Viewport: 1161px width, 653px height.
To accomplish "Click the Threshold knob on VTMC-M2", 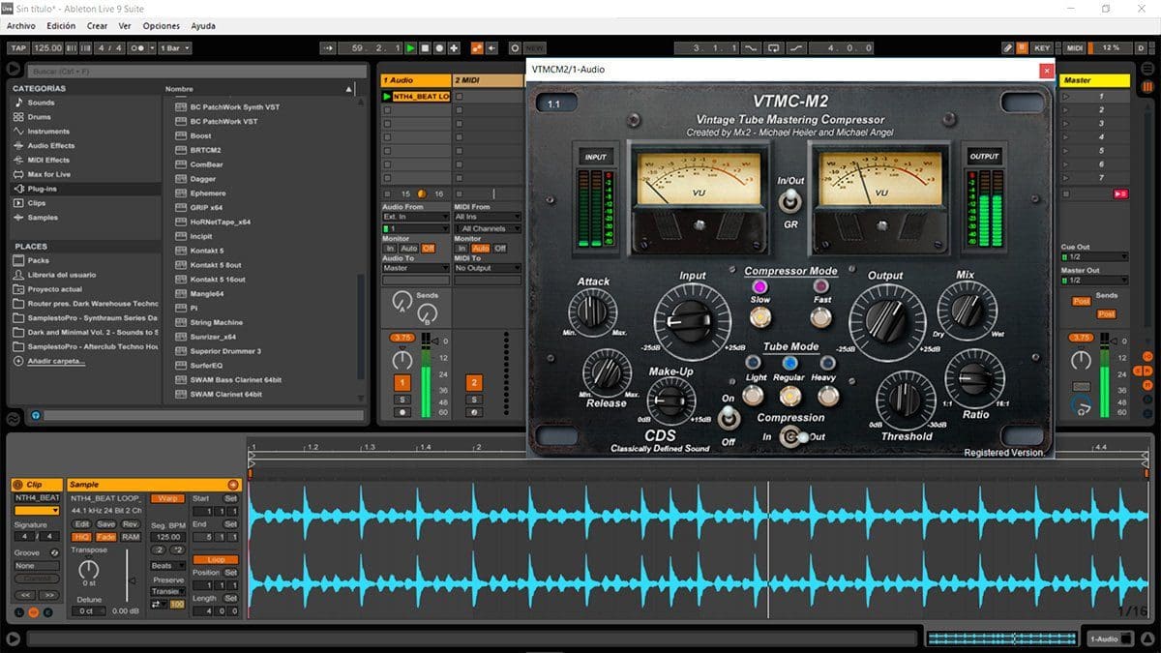I will point(904,400).
